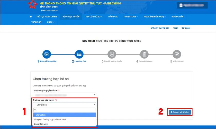Expand the Cơ quan dropdown
216x129 pixels.
click(186, 28)
